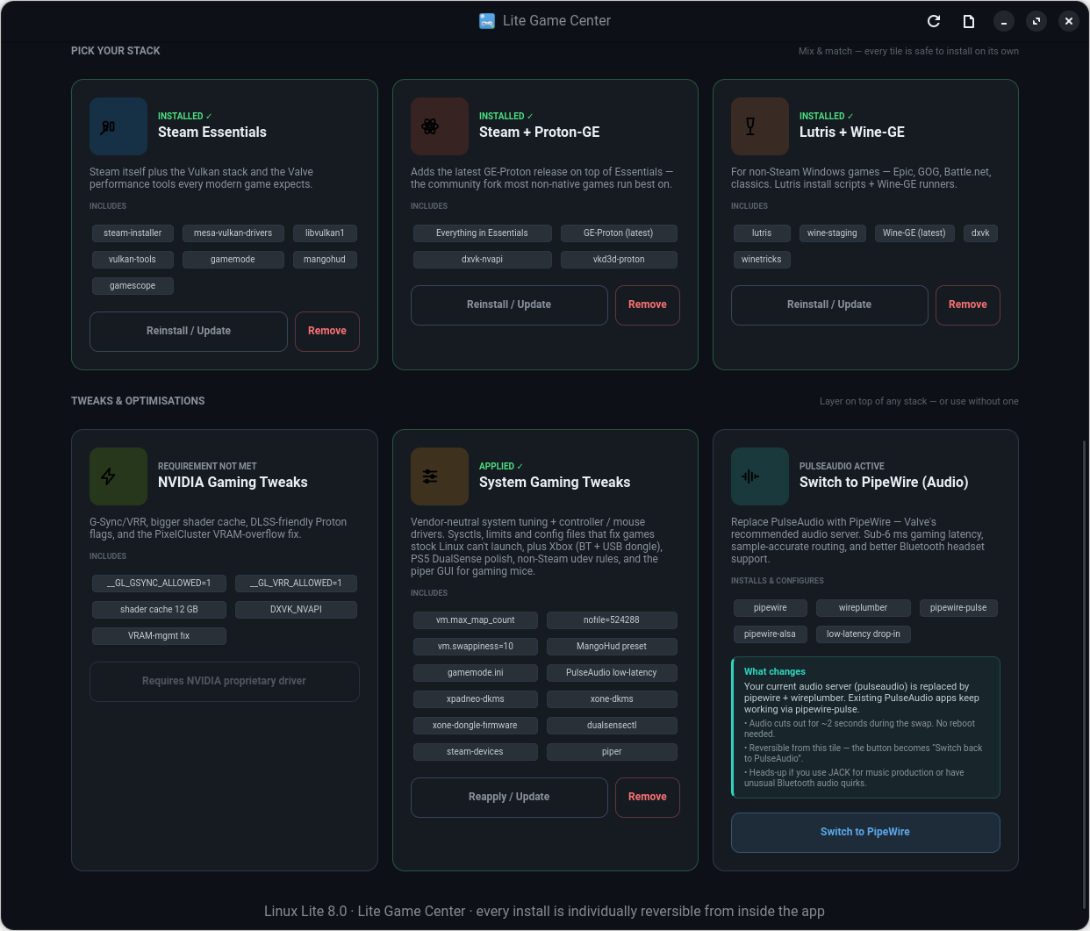1090x931 pixels.
Task: Click the winetricks chip
Action: point(762,260)
